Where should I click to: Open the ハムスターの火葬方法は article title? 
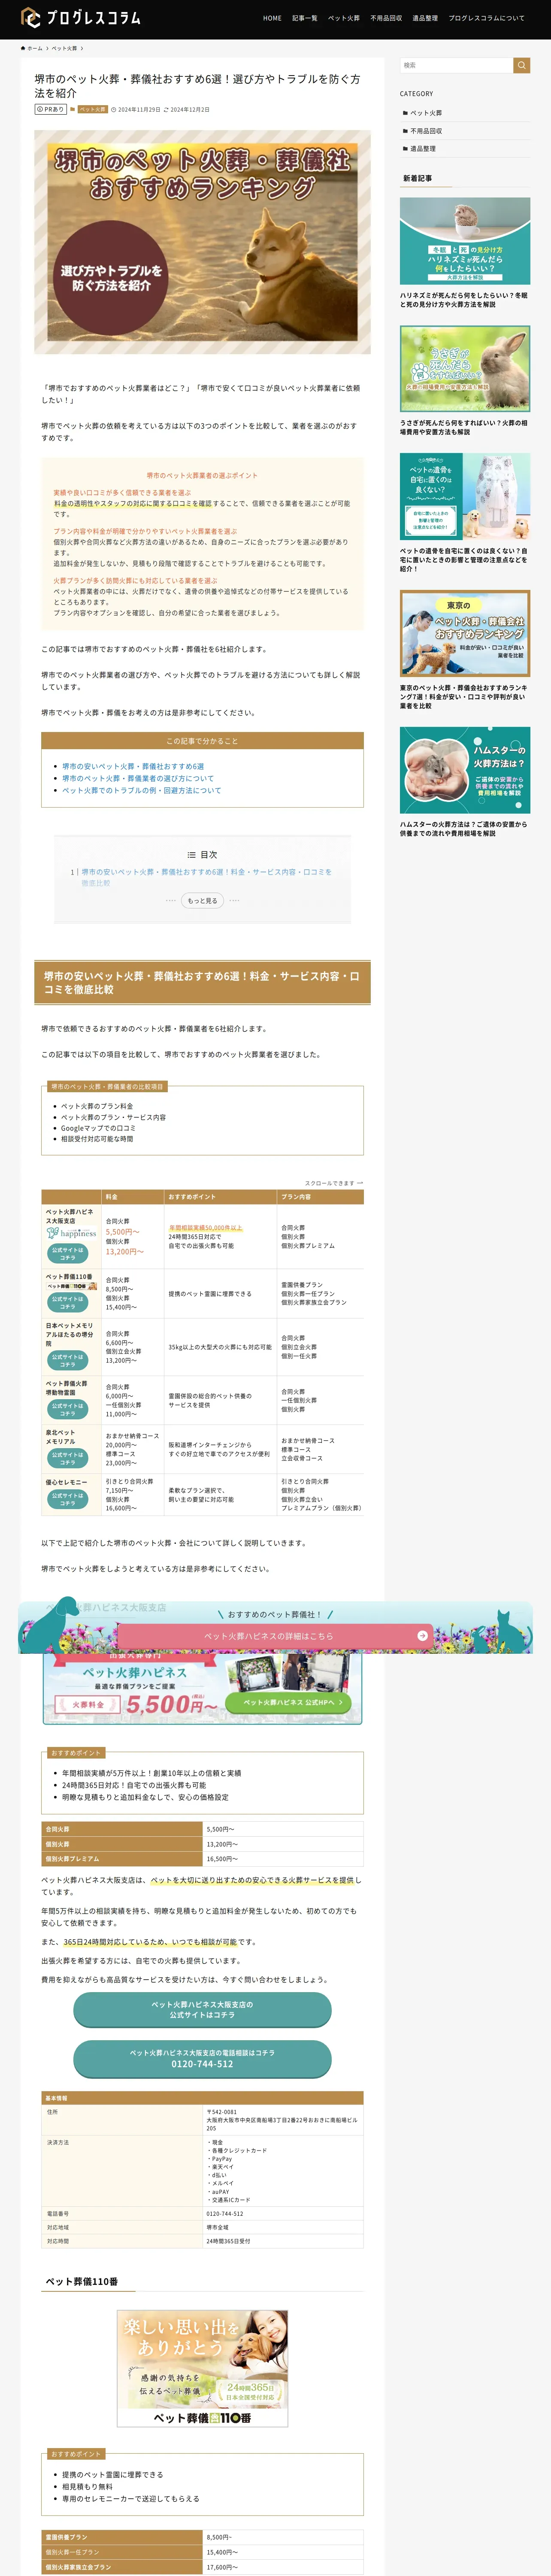[464, 829]
